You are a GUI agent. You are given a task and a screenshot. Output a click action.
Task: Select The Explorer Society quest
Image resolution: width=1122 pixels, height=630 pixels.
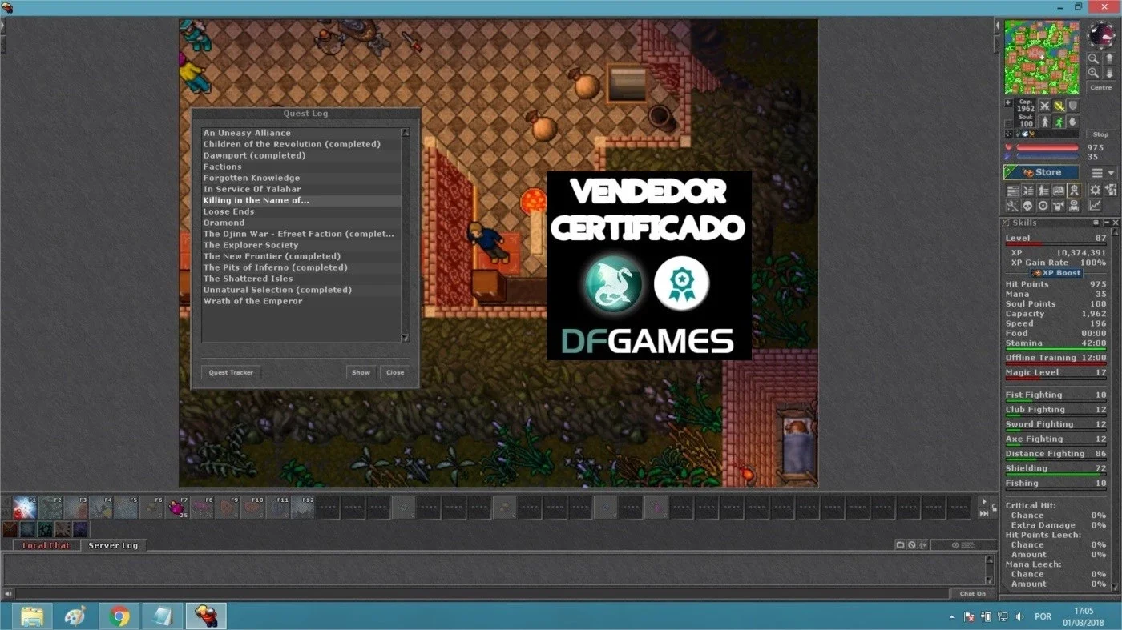coord(301,245)
